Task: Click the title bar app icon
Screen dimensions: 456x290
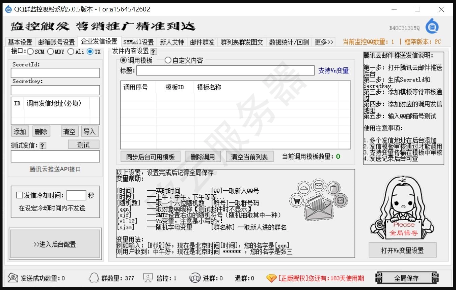Action: tap(8, 9)
